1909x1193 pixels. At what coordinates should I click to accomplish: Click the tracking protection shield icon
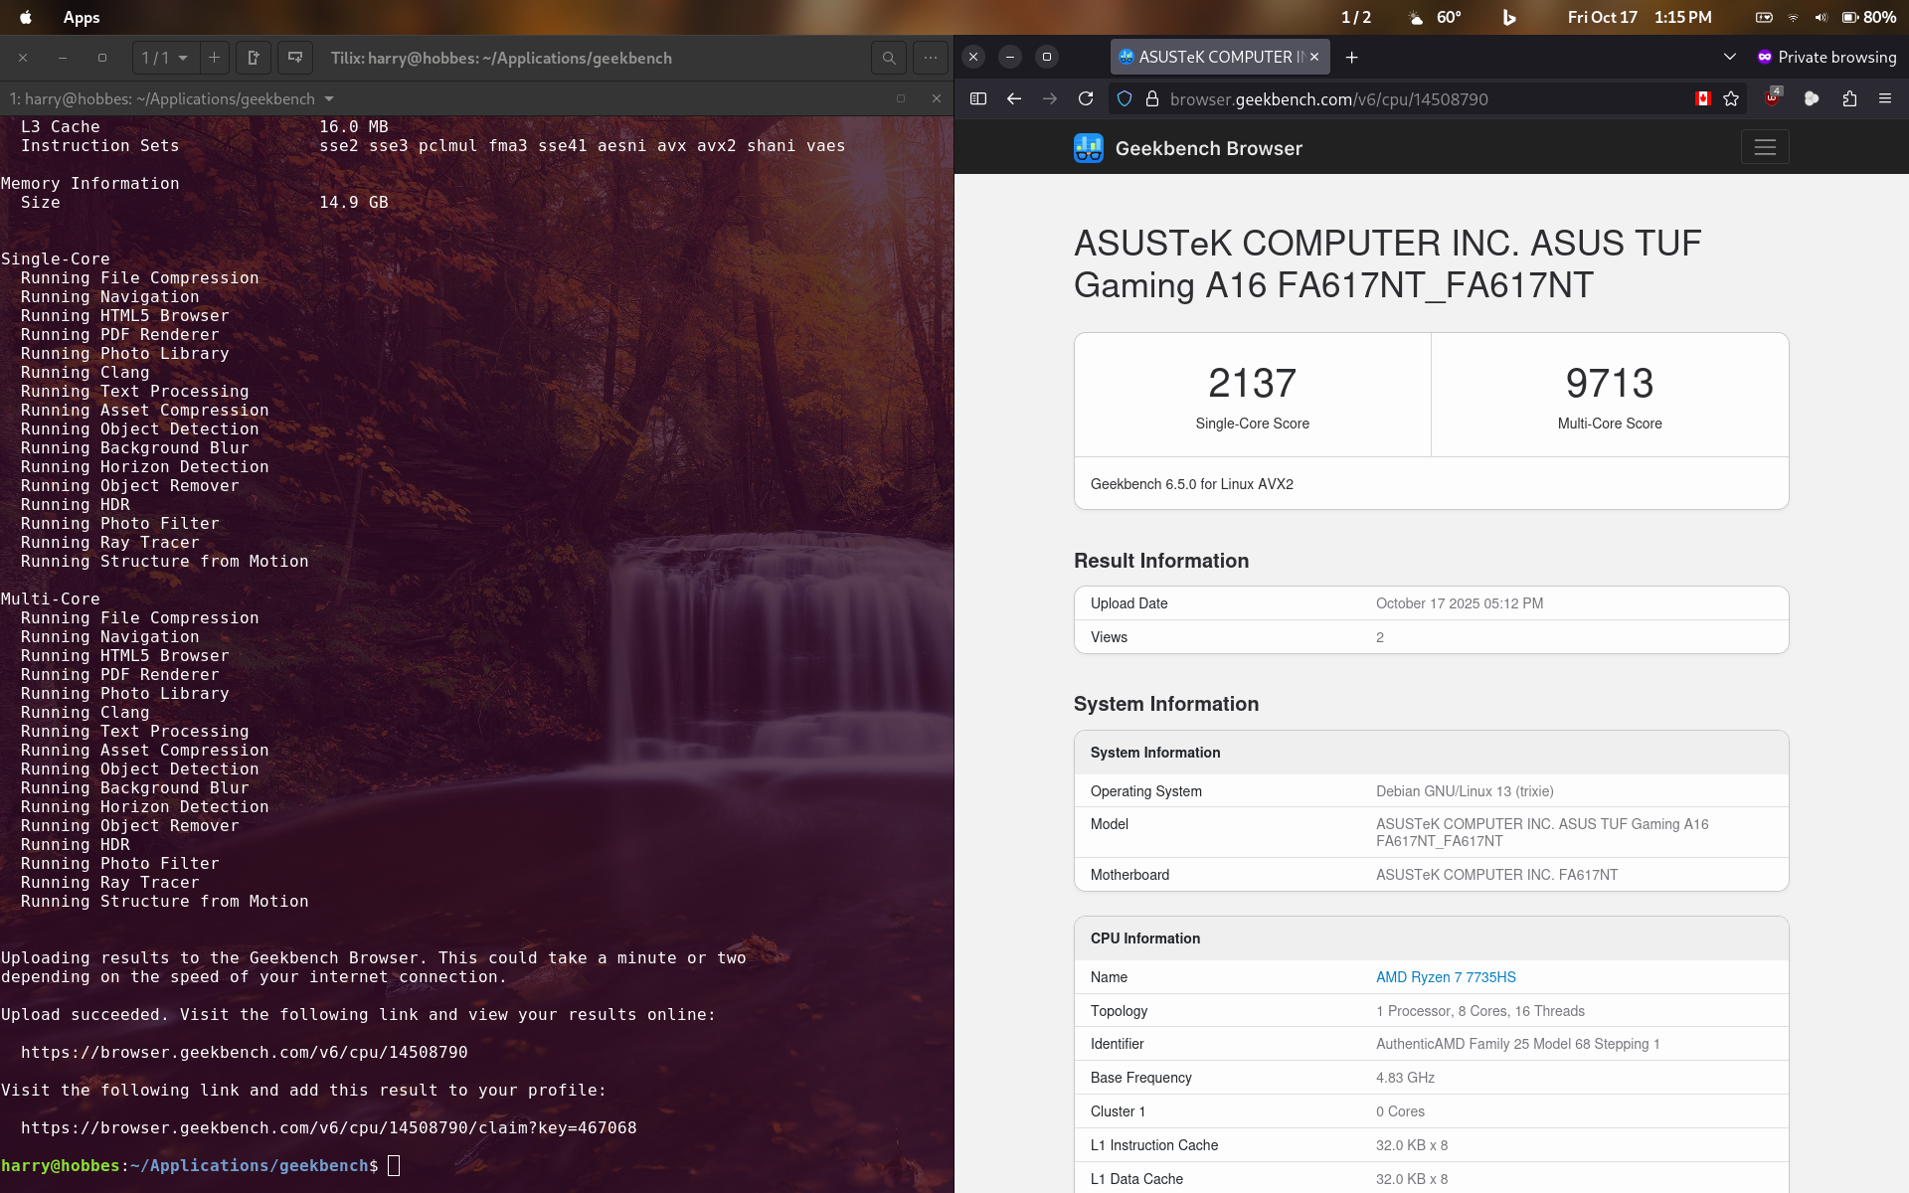1125,98
